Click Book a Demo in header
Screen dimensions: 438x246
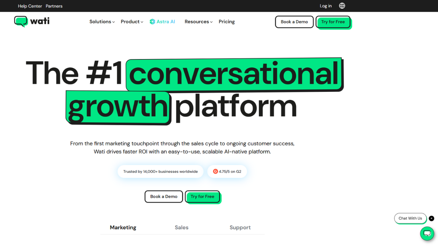(x=294, y=22)
